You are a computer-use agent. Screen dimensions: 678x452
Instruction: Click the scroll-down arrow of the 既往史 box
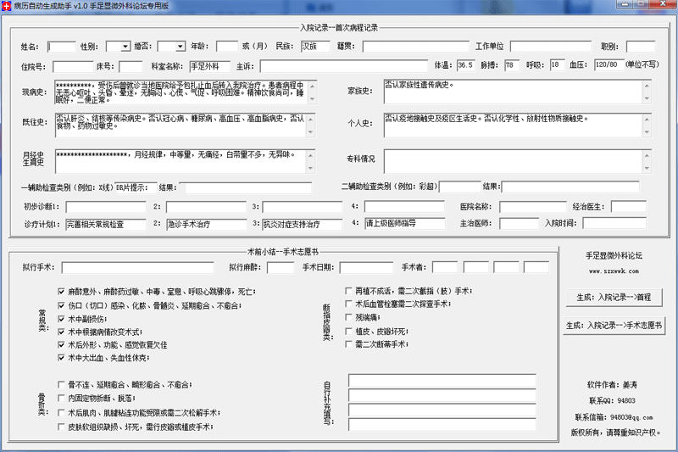point(310,132)
